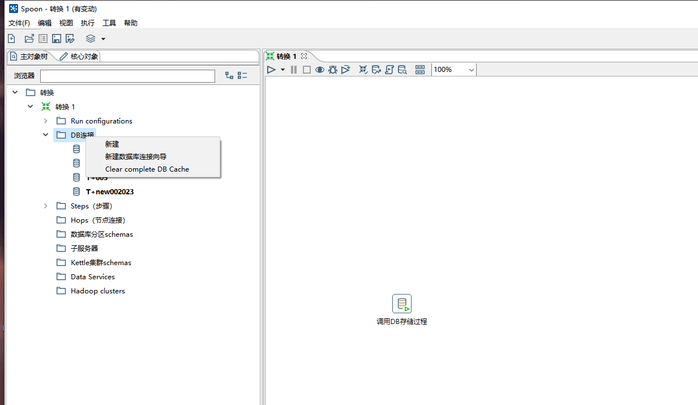Click the save file icon
Image resolution: width=698 pixels, height=405 pixels.
[57, 39]
